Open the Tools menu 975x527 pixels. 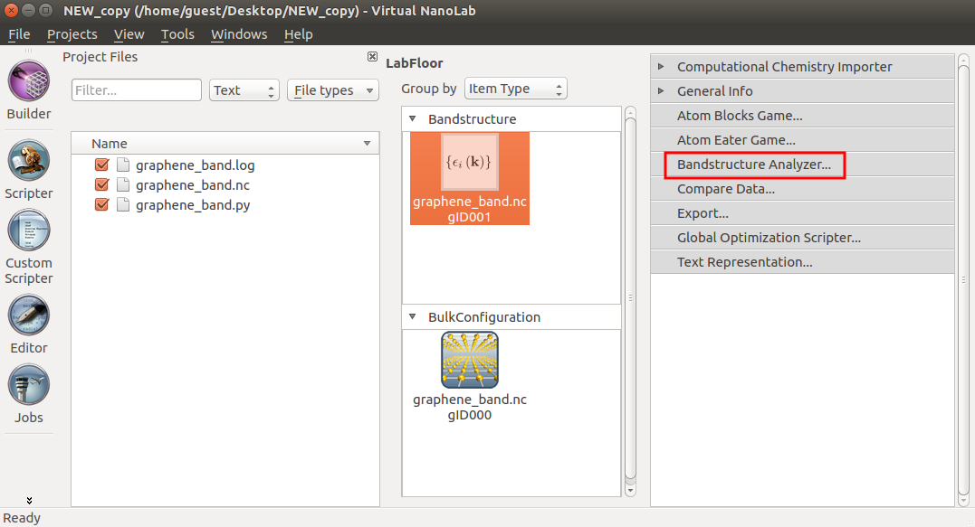(x=177, y=34)
